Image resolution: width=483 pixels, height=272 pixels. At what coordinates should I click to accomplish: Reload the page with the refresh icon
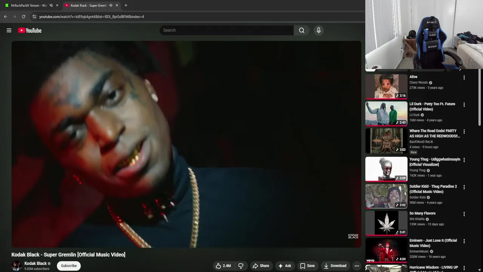23,17
